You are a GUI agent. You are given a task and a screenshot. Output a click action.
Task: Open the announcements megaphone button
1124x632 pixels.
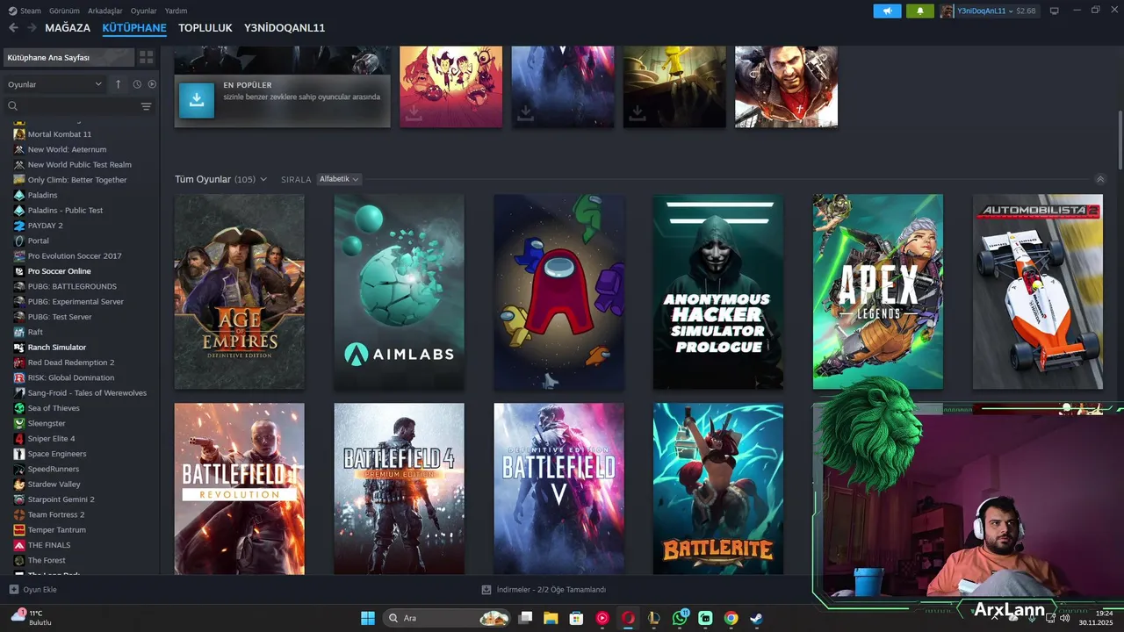pyautogui.click(x=887, y=11)
